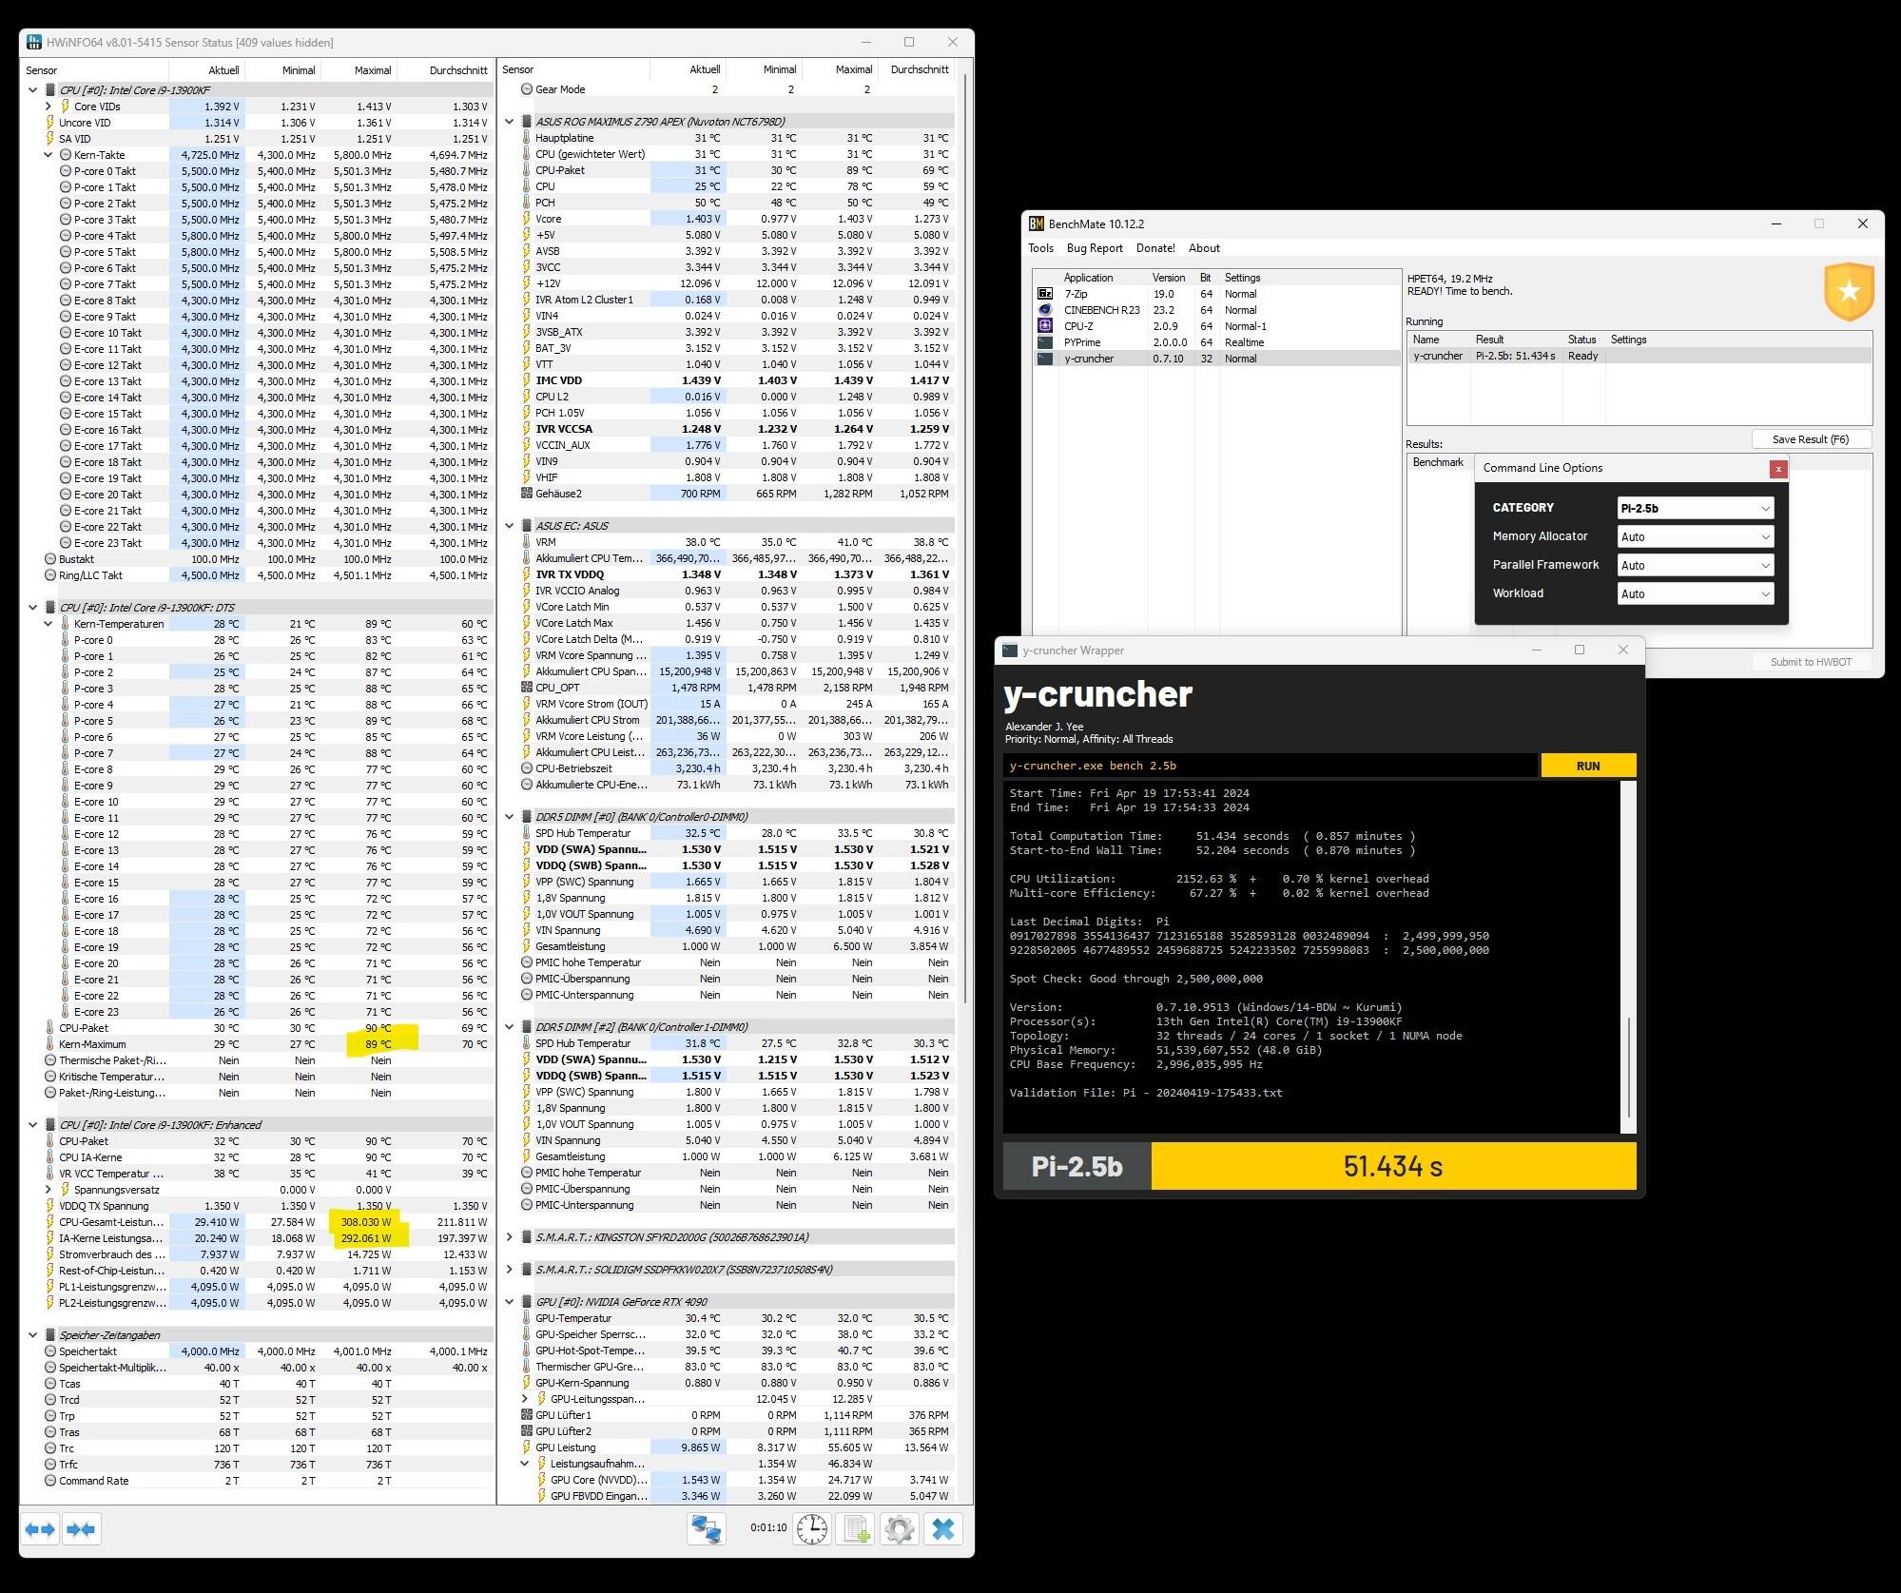Open the Bug Report menu item
This screenshot has height=1593, width=1901.
(1095, 248)
